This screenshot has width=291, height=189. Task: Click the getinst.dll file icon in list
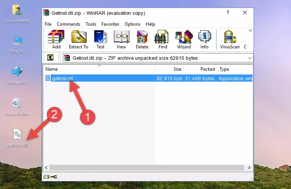click(x=48, y=78)
